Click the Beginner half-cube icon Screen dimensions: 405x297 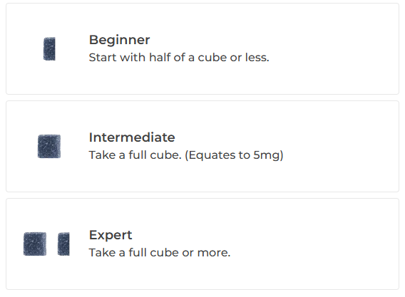click(x=49, y=48)
